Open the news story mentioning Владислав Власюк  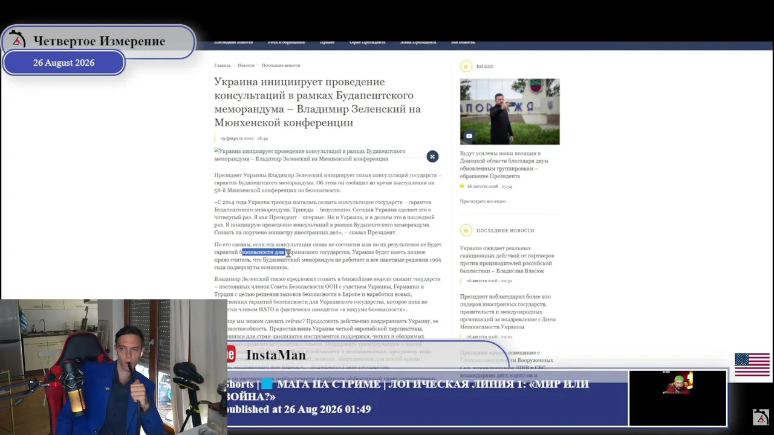click(507, 259)
